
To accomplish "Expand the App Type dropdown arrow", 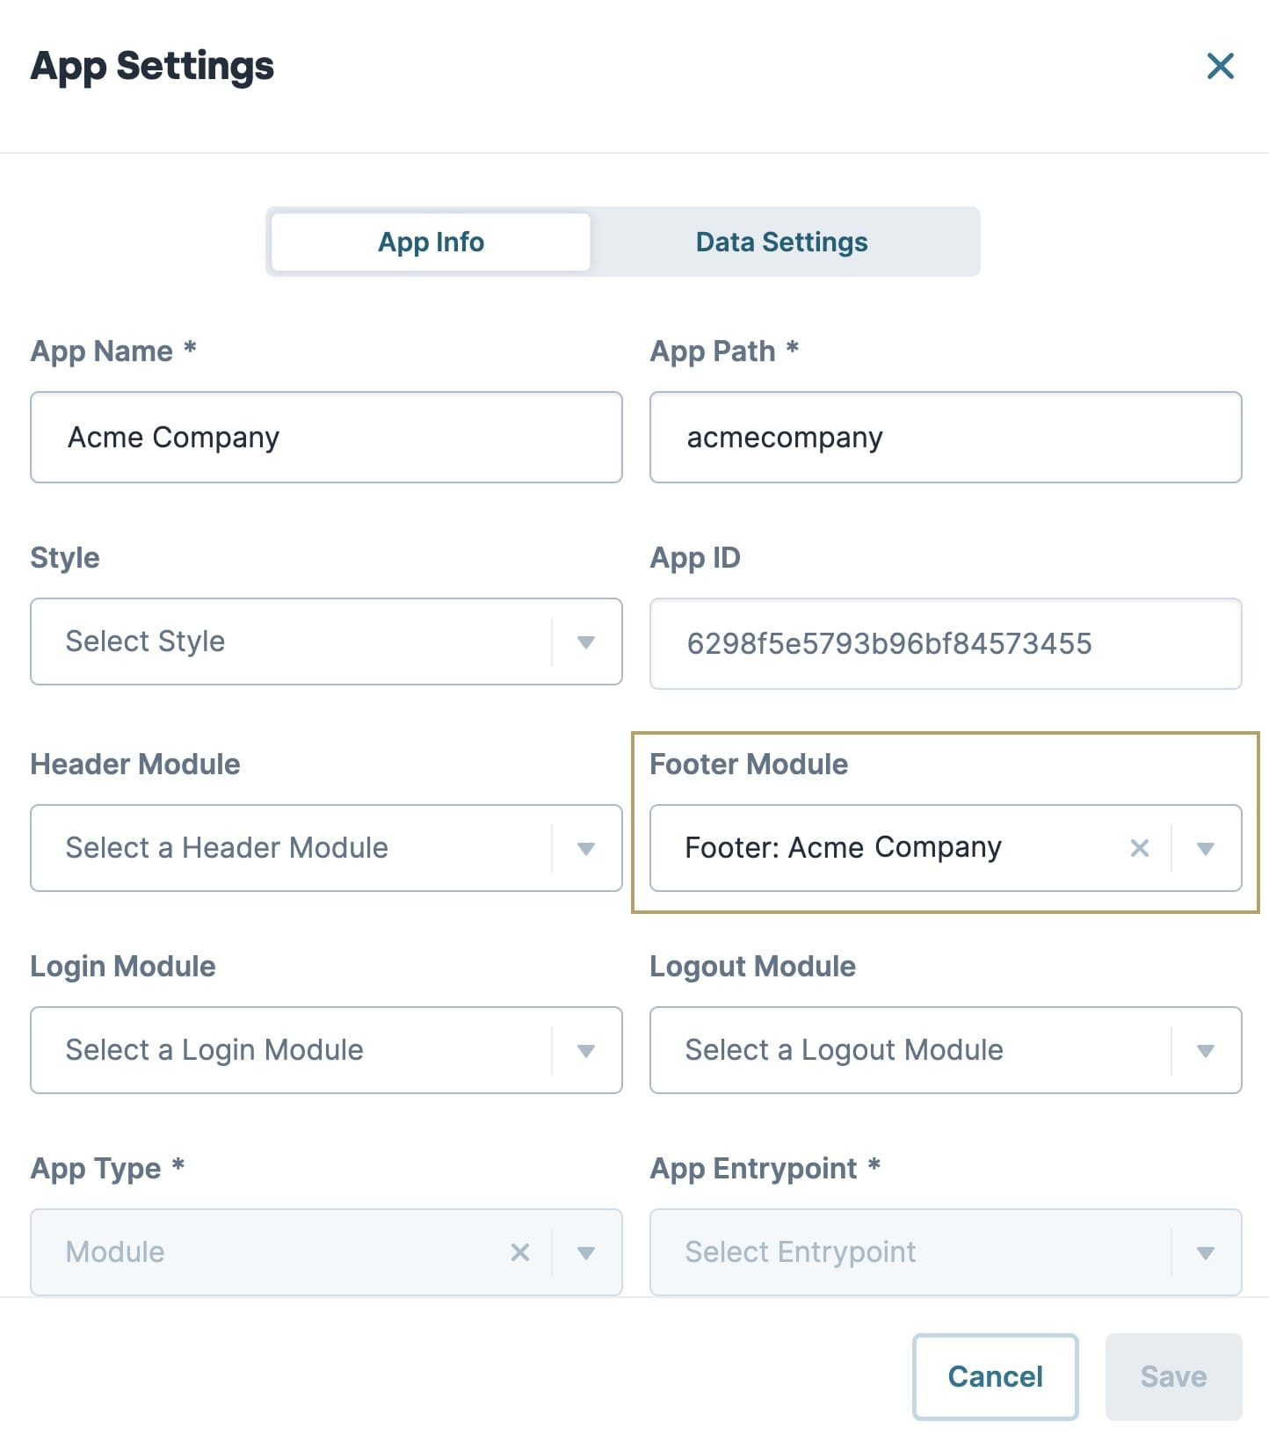I will [x=586, y=1253].
